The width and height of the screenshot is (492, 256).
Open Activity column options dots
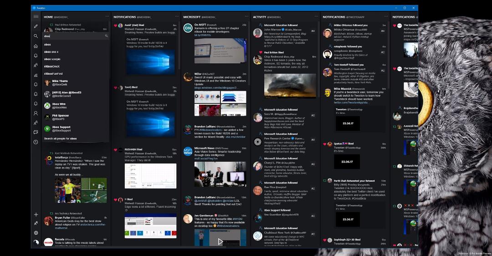coord(316,17)
